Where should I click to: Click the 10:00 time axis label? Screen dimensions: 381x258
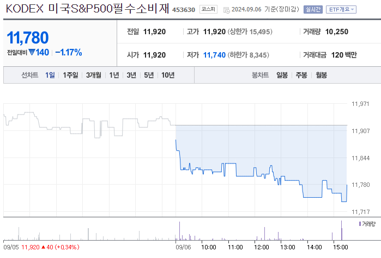tap(208, 247)
